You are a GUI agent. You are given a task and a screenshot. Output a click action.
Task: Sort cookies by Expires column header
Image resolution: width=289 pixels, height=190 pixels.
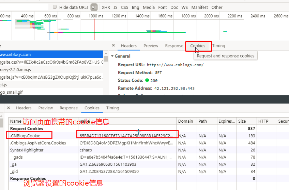227,121
